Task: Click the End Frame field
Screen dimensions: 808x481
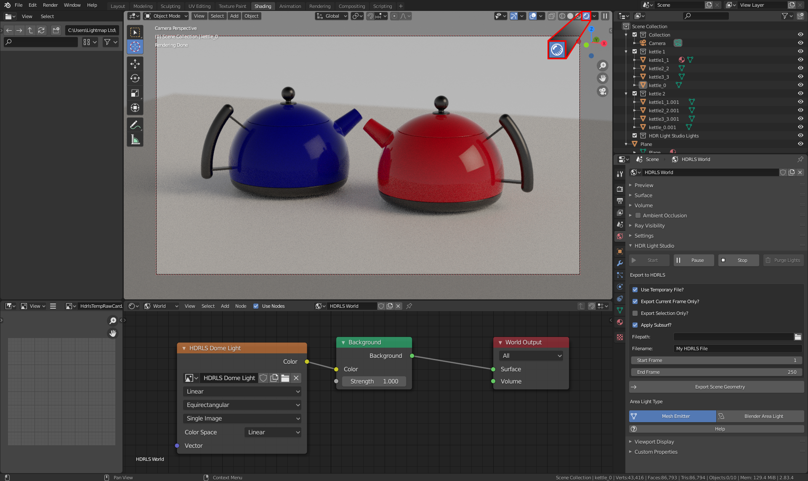Action: [716, 372]
